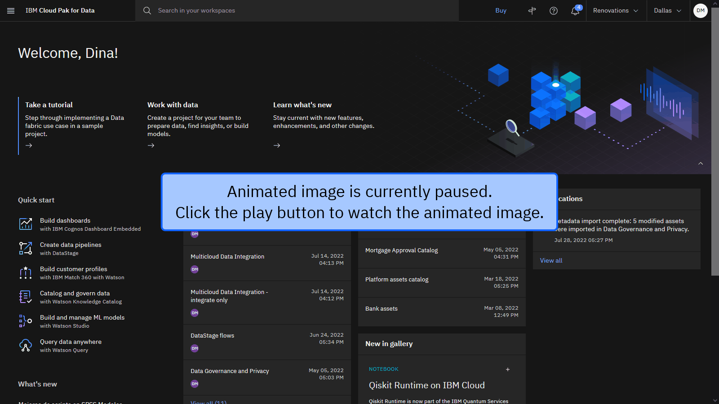719x404 pixels.
Task: Click the scrollbar down arrow
Action: (x=715, y=400)
